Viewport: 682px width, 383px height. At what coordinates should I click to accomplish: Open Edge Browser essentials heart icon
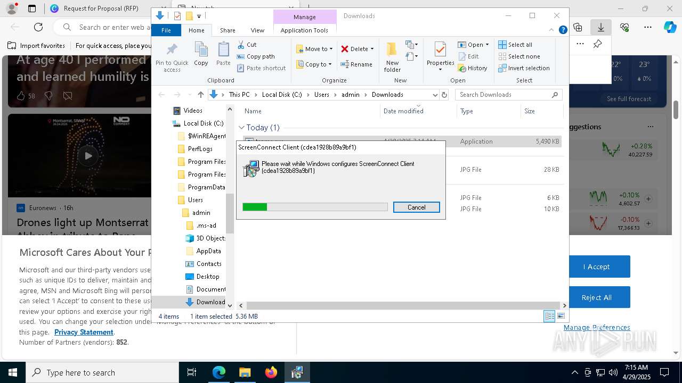click(x=624, y=27)
